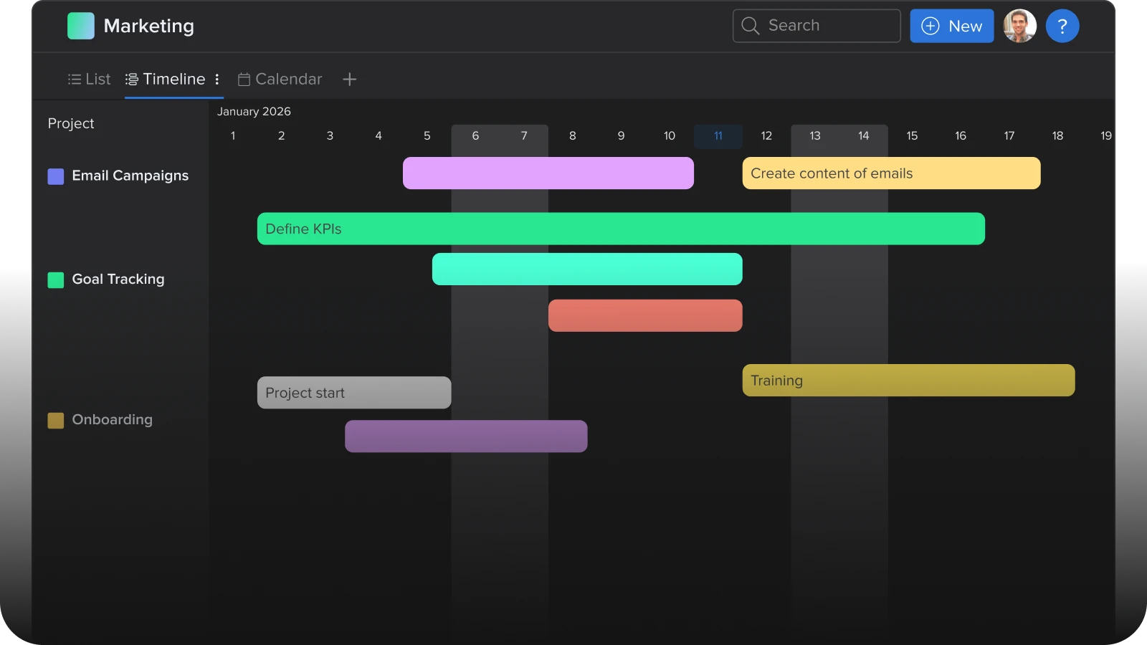Switch to the Calendar view tab

coord(280,80)
